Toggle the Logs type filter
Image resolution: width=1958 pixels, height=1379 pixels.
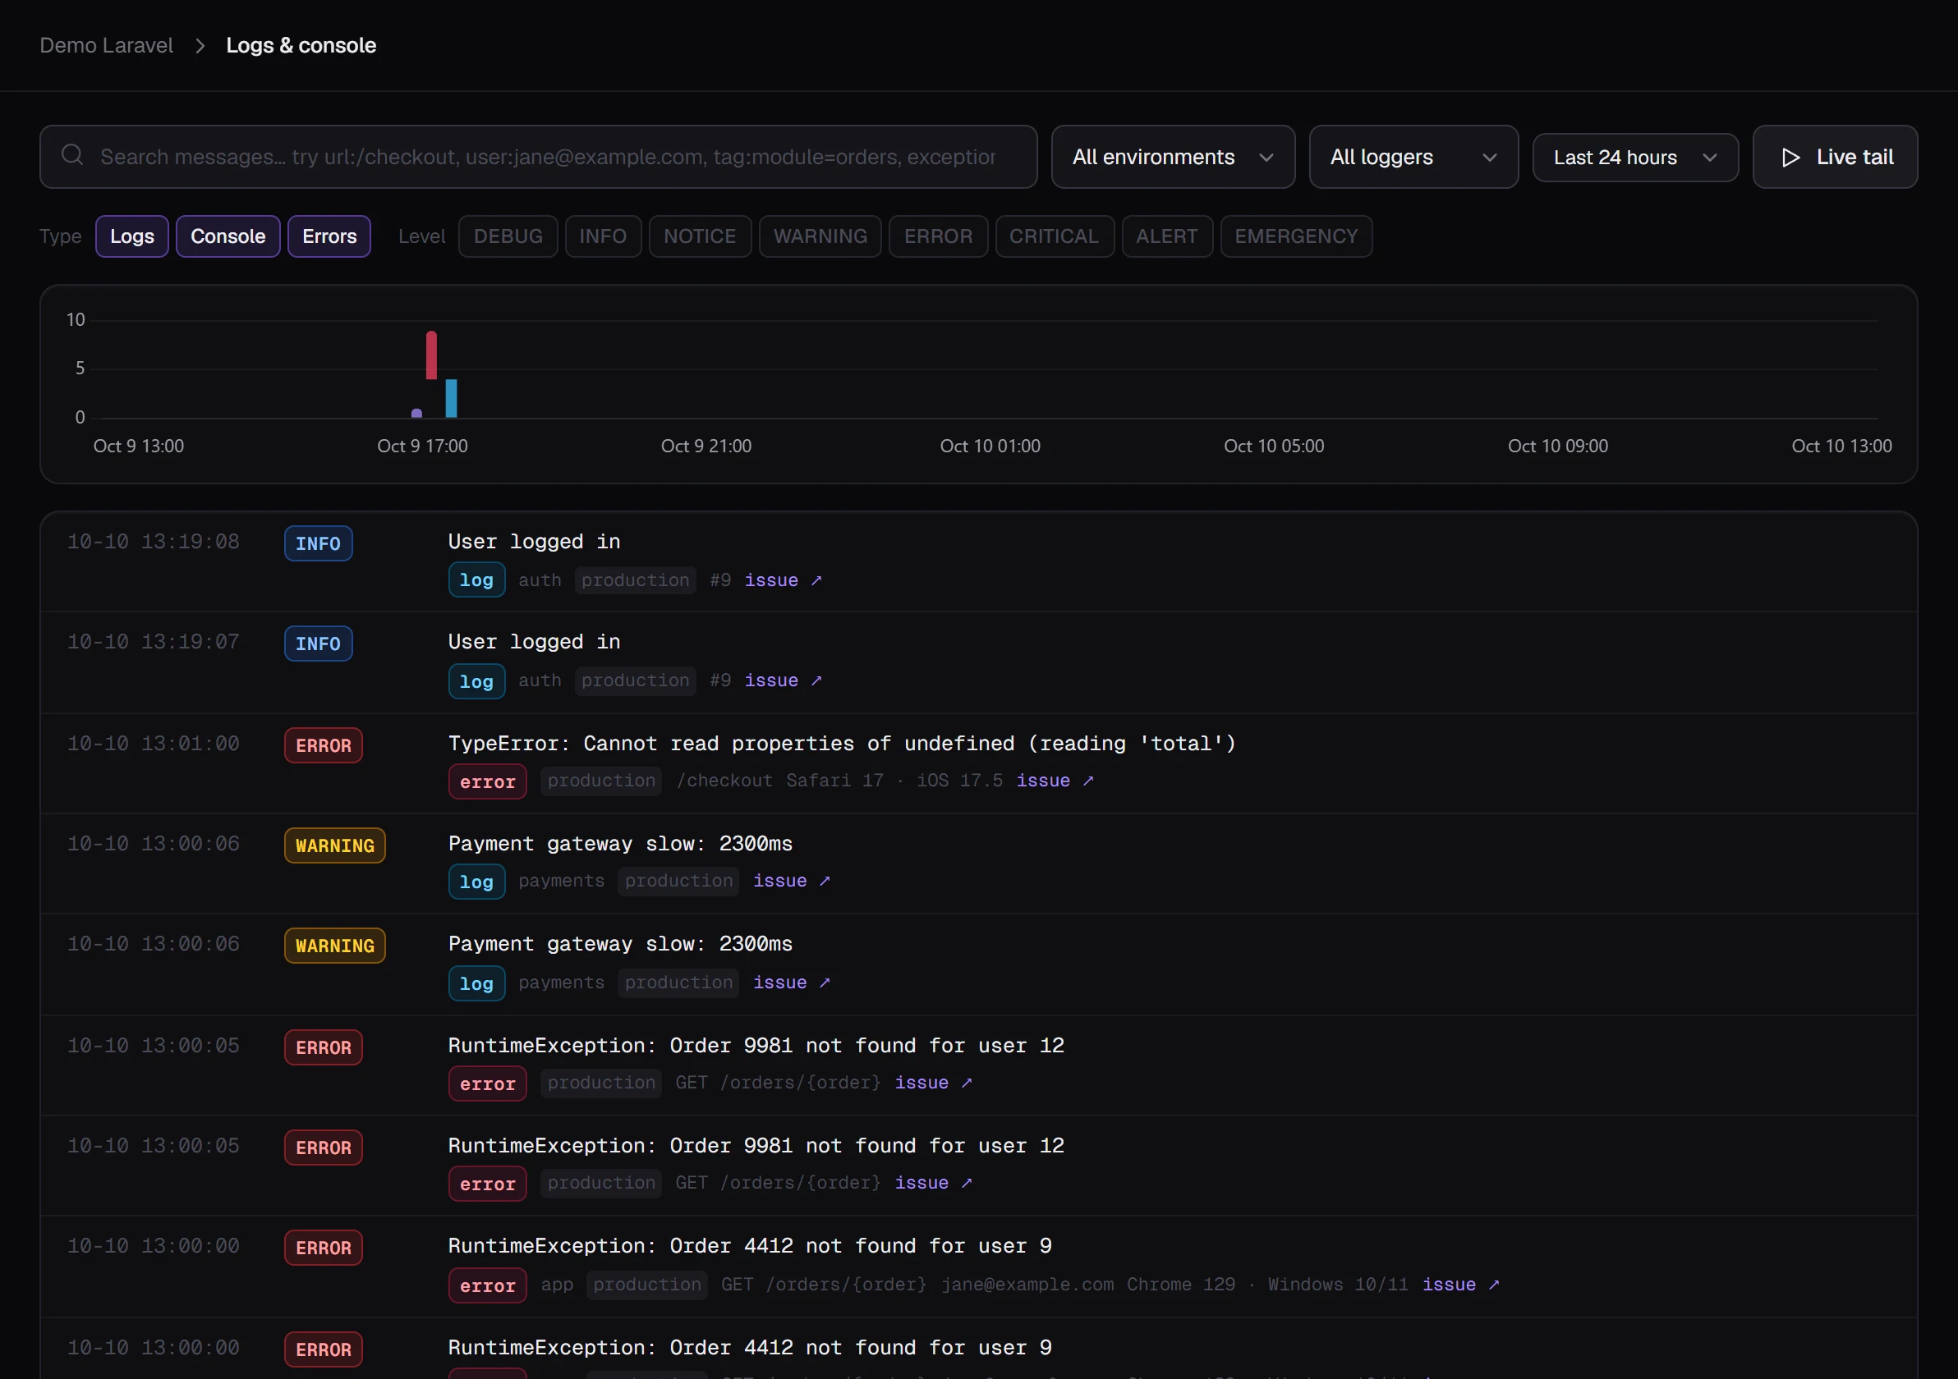point(132,236)
